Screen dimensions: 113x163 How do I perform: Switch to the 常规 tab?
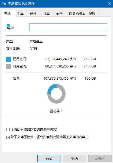(x=9, y=13)
